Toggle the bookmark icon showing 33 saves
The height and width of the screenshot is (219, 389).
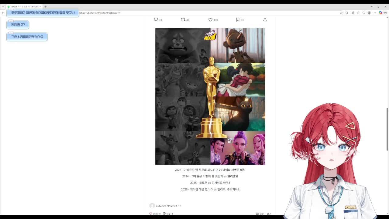pyautogui.click(x=237, y=19)
